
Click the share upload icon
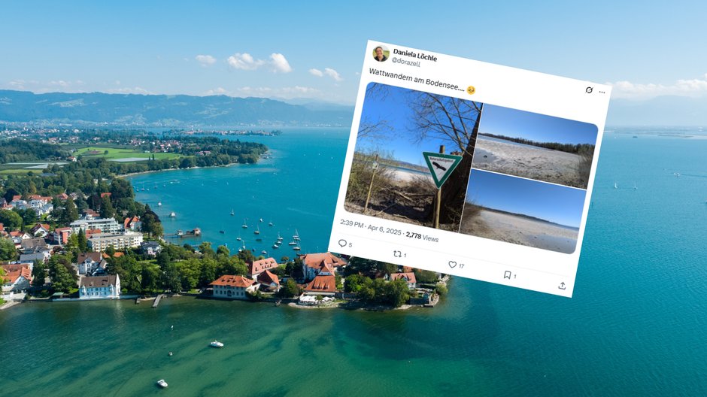(x=562, y=286)
